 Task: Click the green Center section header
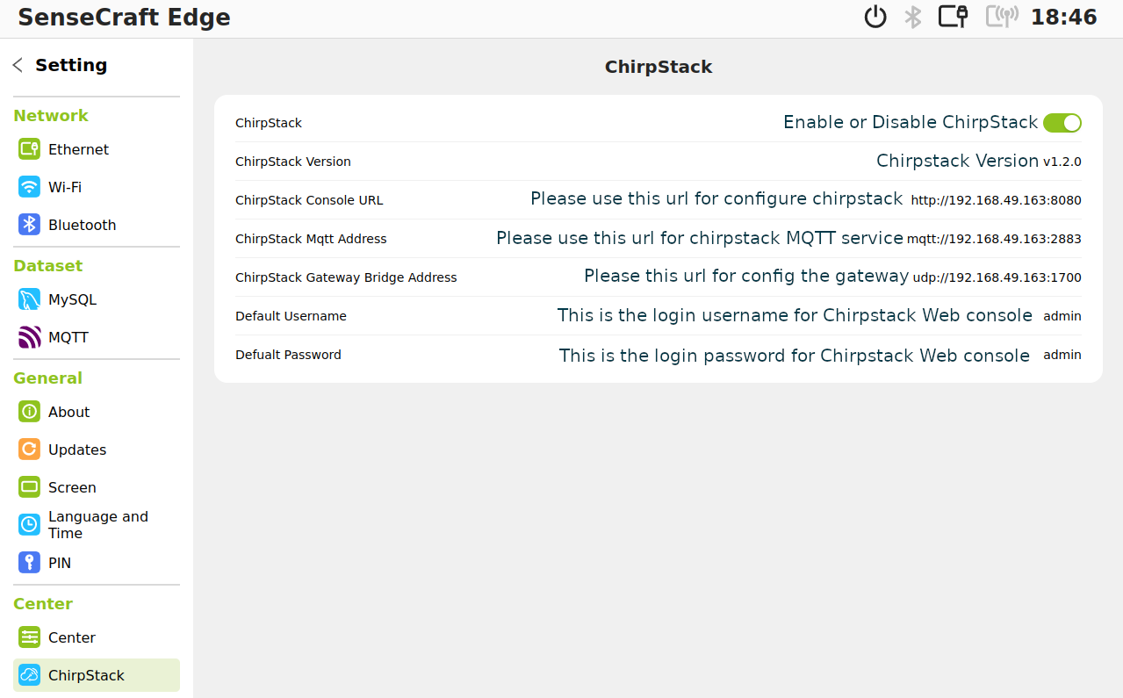pos(43,604)
